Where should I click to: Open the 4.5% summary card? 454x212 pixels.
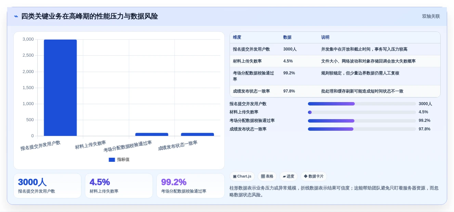tap(119, 186)
